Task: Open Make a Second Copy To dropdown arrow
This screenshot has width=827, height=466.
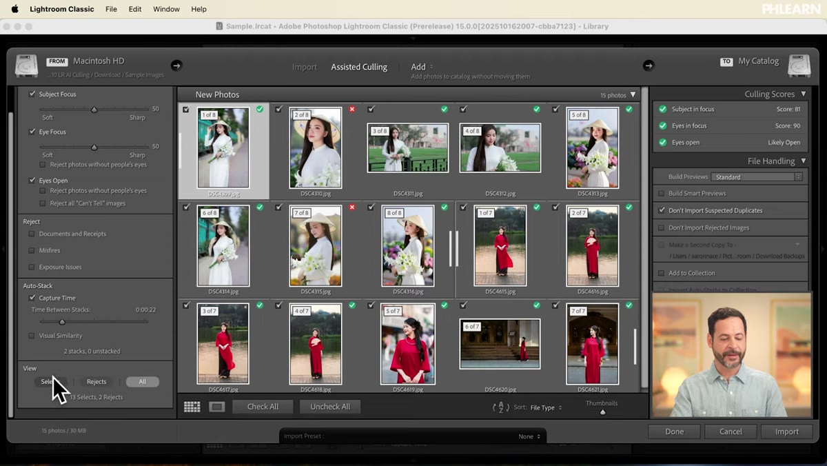Action: pyautogui.click(x=797, y=245)
